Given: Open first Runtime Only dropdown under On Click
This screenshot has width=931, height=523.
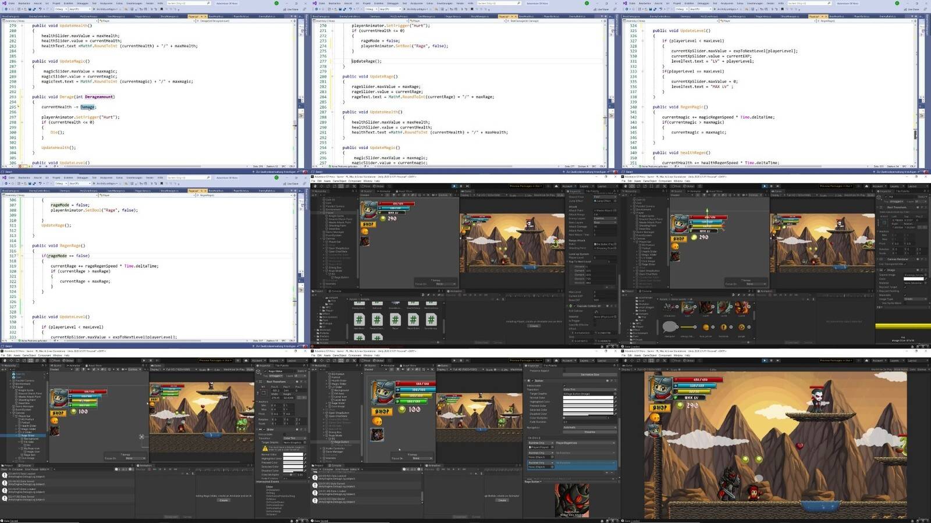Looking at the screenshot, I should pyautogui.click(x=541, y=443).
